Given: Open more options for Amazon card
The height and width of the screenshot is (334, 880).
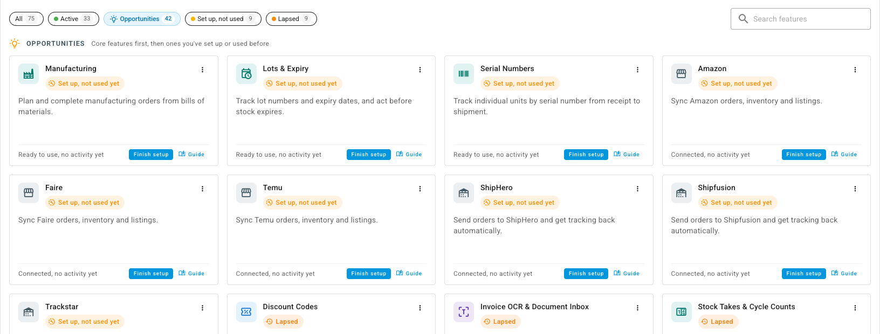Looking at the screenshot, I should (855, 69).
